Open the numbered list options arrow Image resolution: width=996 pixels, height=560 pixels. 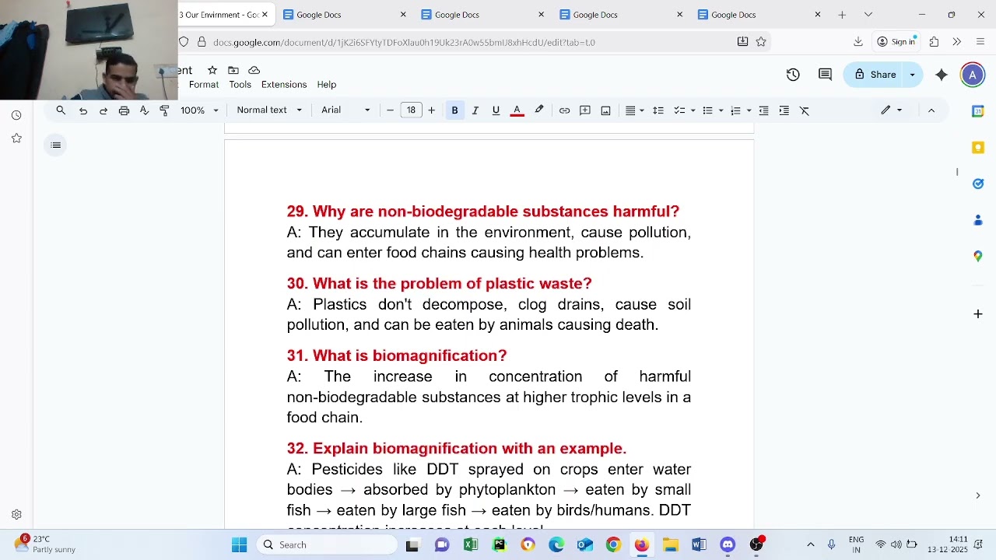[749, 110]
